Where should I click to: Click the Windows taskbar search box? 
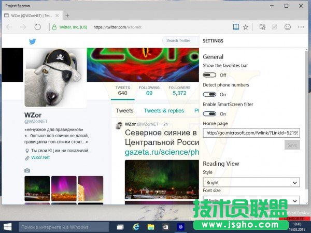coord(64,227)
